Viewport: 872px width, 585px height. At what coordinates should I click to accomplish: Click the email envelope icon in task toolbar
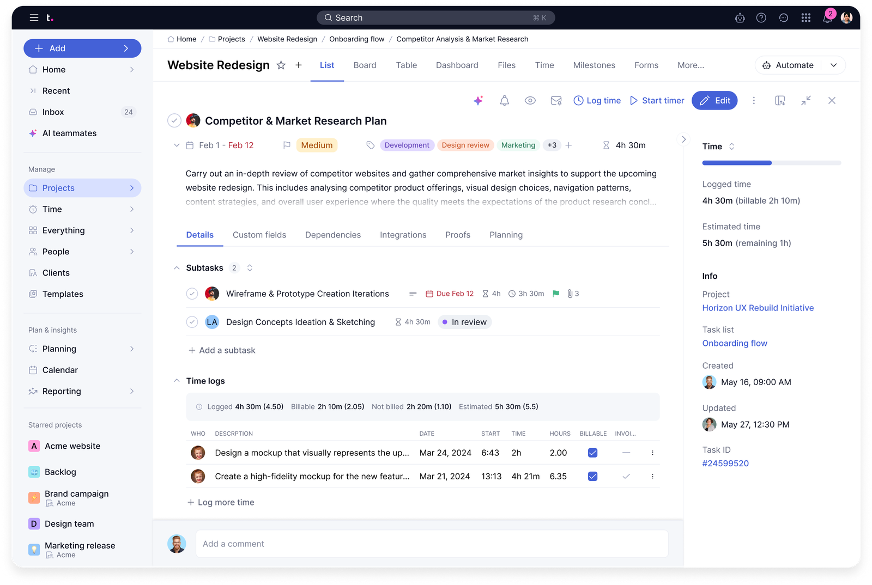(556, 101)
